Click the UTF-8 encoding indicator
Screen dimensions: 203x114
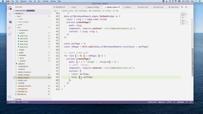169,102
